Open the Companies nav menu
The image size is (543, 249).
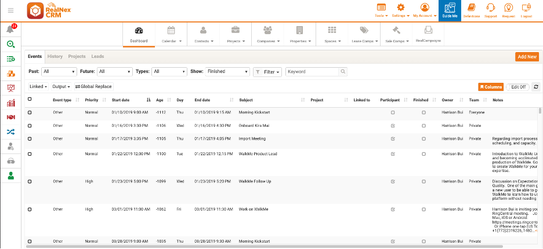click(268, 34)
